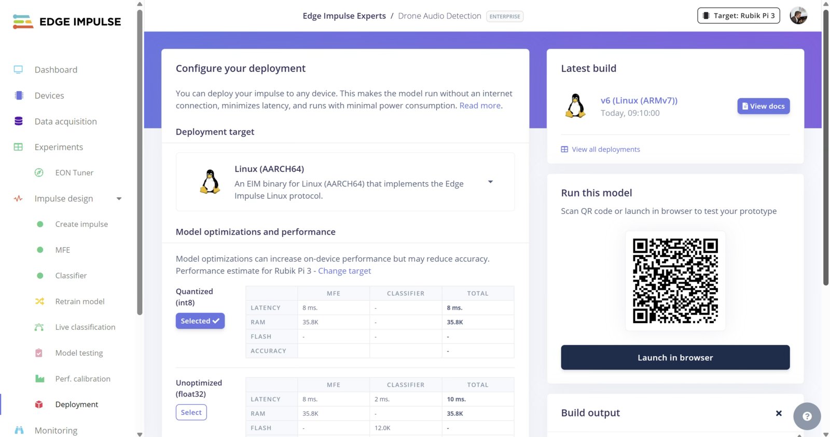
Task: Navigate to Experiments
Action: (59, 147)
